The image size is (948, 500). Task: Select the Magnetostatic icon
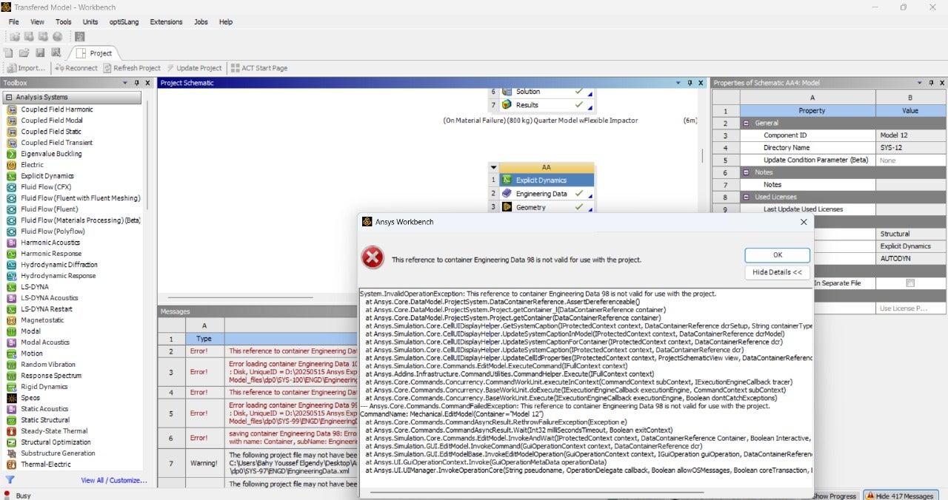(12, 320)
